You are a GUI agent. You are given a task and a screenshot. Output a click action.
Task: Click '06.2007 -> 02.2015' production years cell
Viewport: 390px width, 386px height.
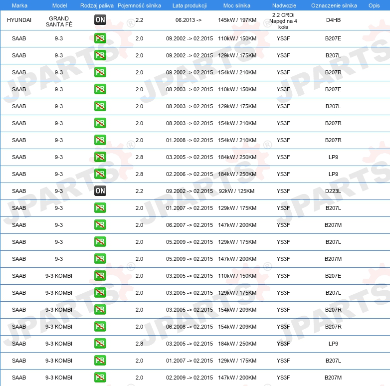[x=190, y=225]
